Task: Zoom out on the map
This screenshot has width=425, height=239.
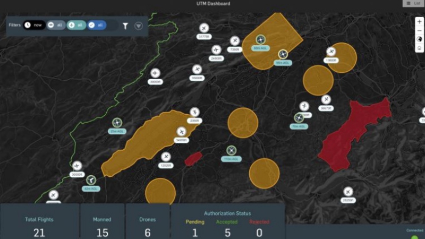Action: tap(419, 31)
